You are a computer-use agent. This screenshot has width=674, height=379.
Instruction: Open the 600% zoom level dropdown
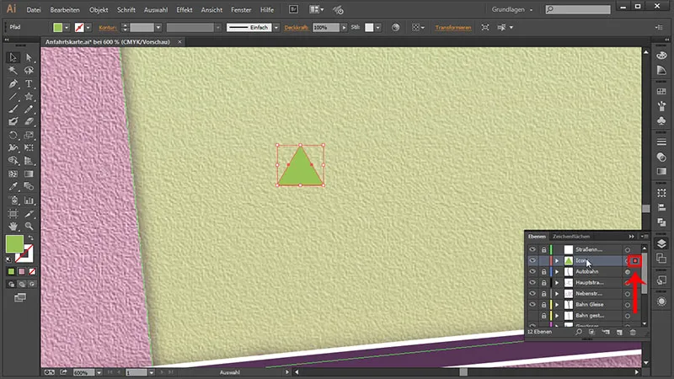coord(99,372)
